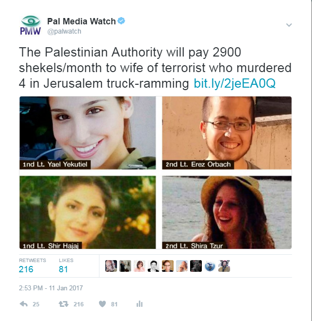Screen dimensions: 312x321
Task: Click the reply arrow icon
Action: point(23,304)
